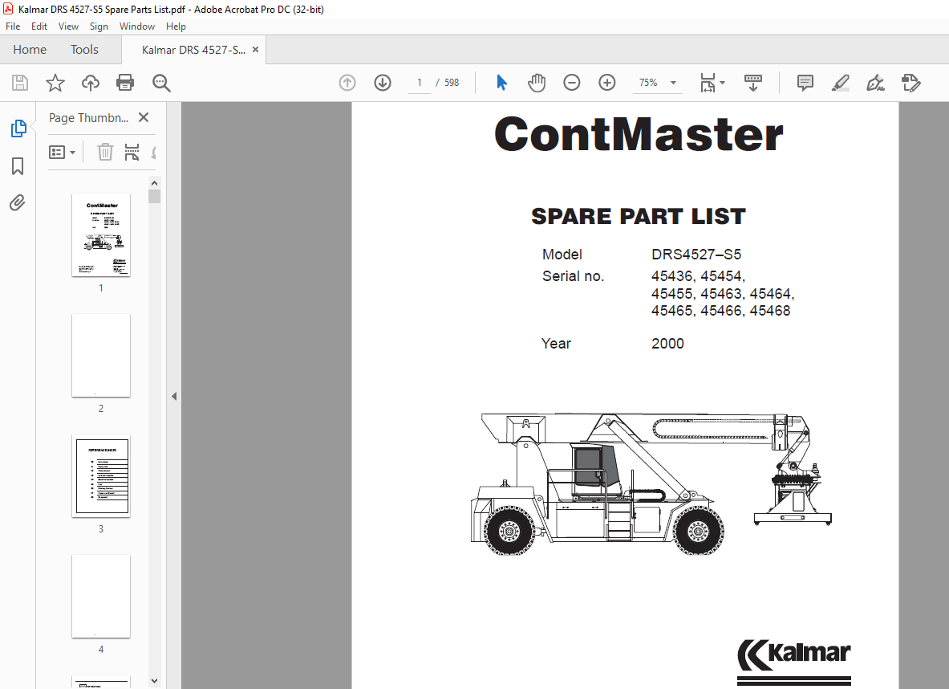Close the Page Thumbnails panel
The image size is (949, 689).
(x=144, y=117)
